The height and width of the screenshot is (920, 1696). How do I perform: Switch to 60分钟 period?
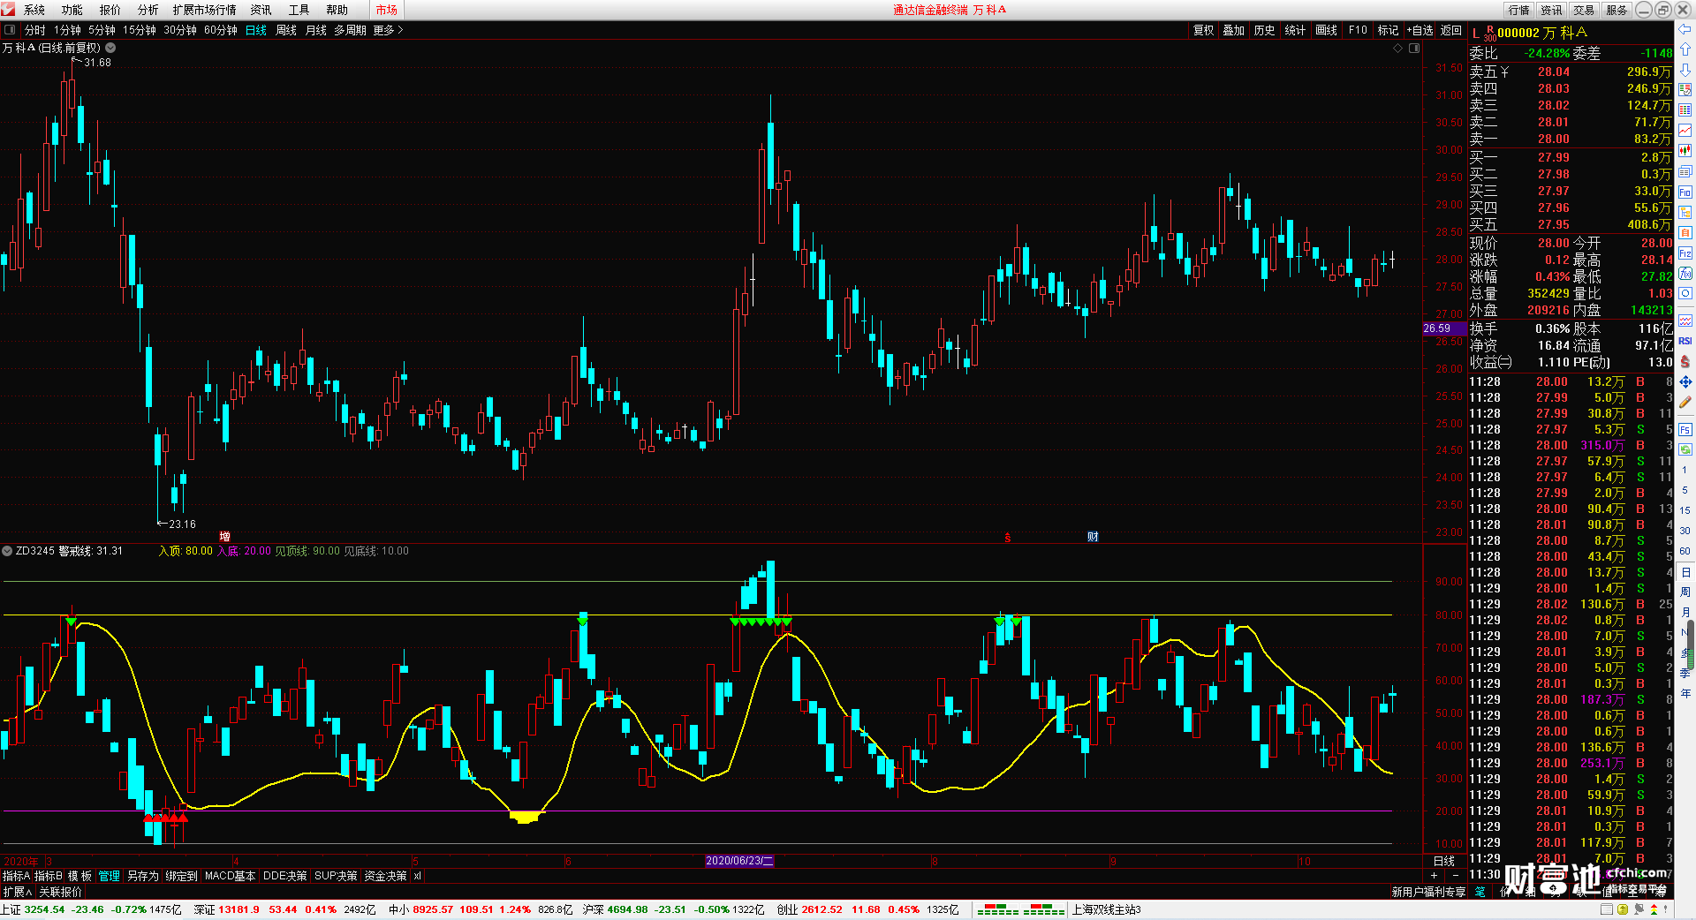pos(221,30)
